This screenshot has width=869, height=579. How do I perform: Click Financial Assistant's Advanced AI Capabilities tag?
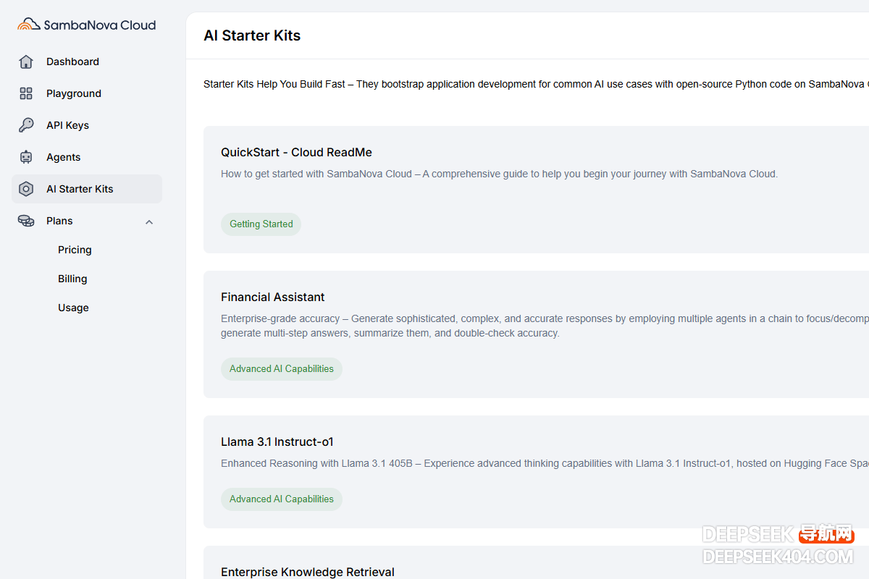(x=282, y=369)
